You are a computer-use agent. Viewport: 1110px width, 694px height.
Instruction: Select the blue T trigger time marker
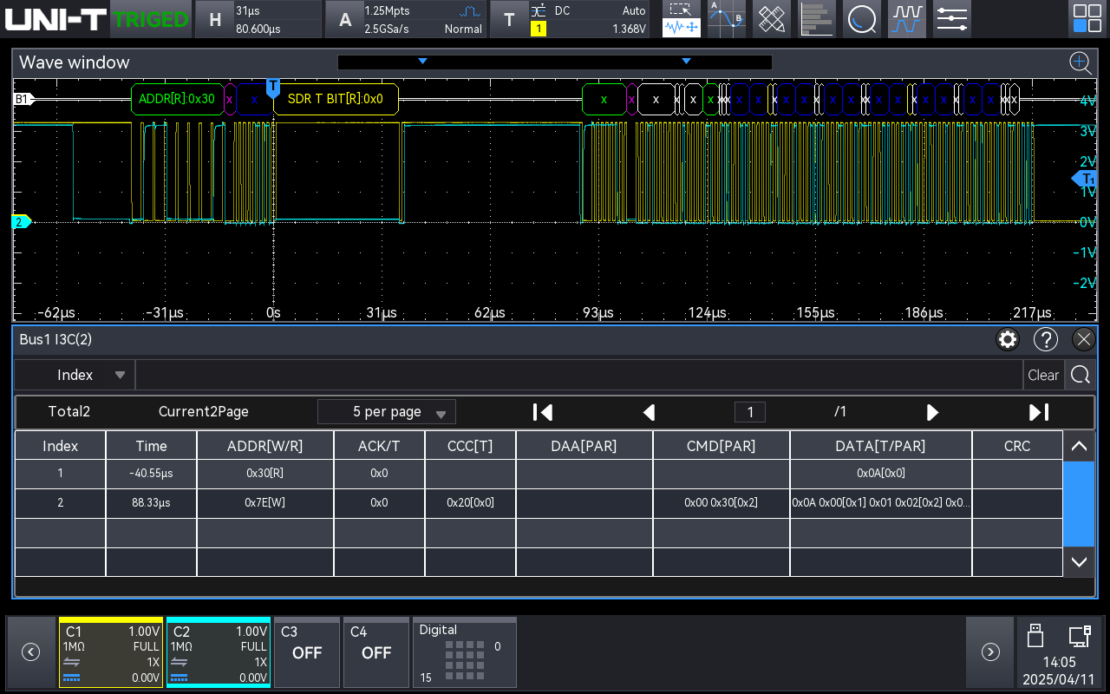(273, 87)
